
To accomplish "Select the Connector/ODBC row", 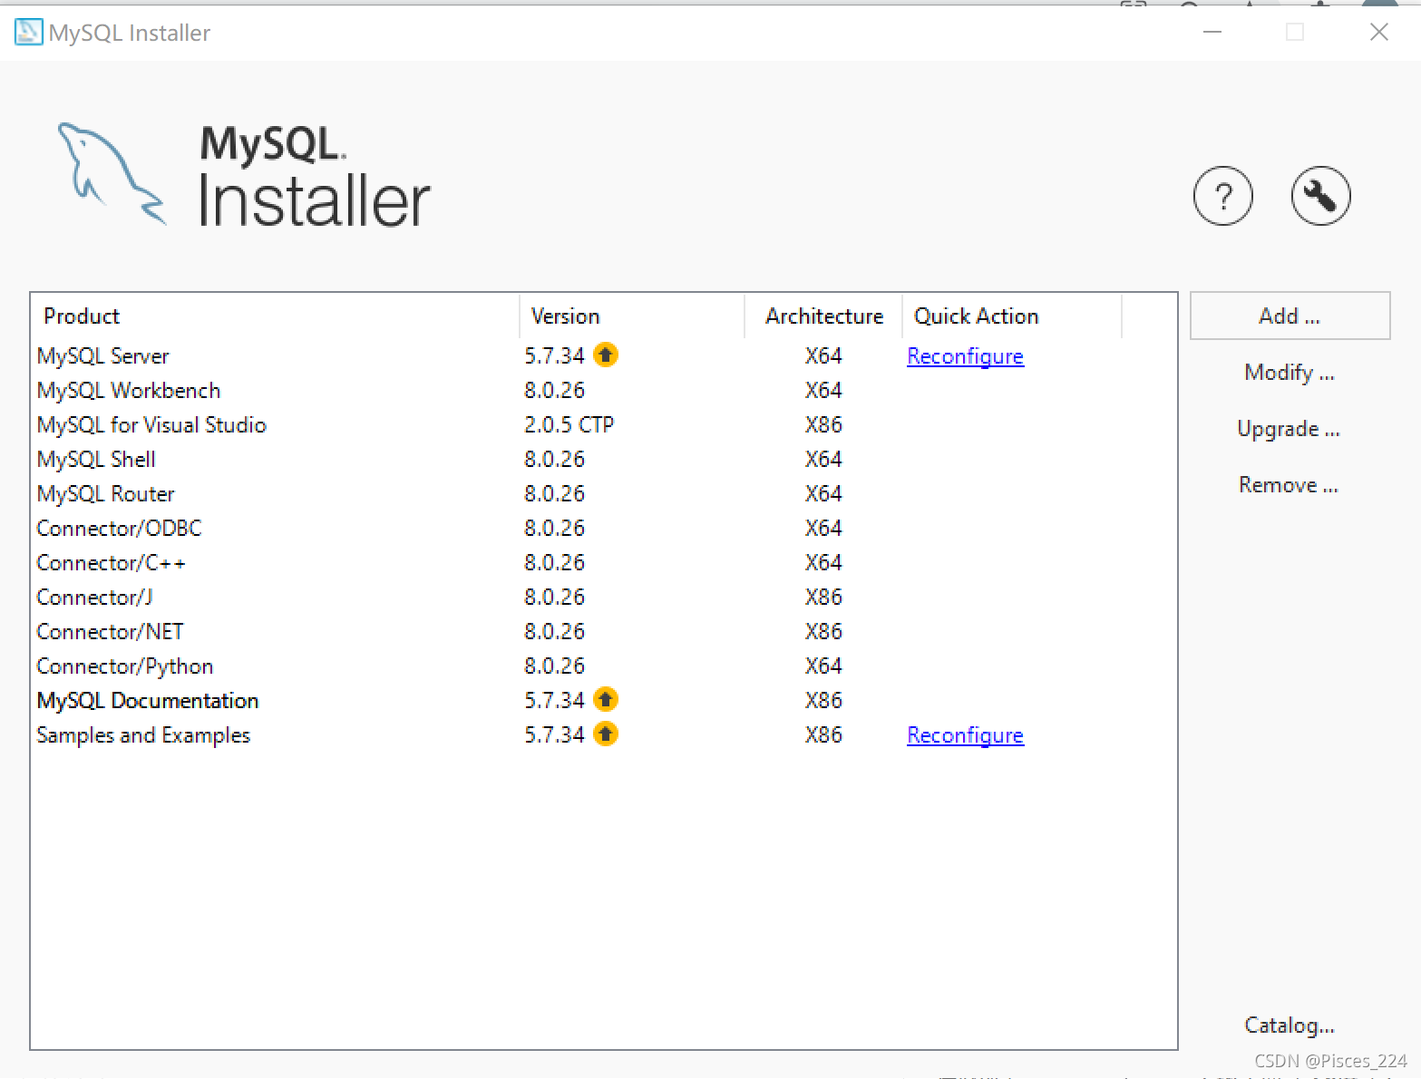I will point(603,529).
